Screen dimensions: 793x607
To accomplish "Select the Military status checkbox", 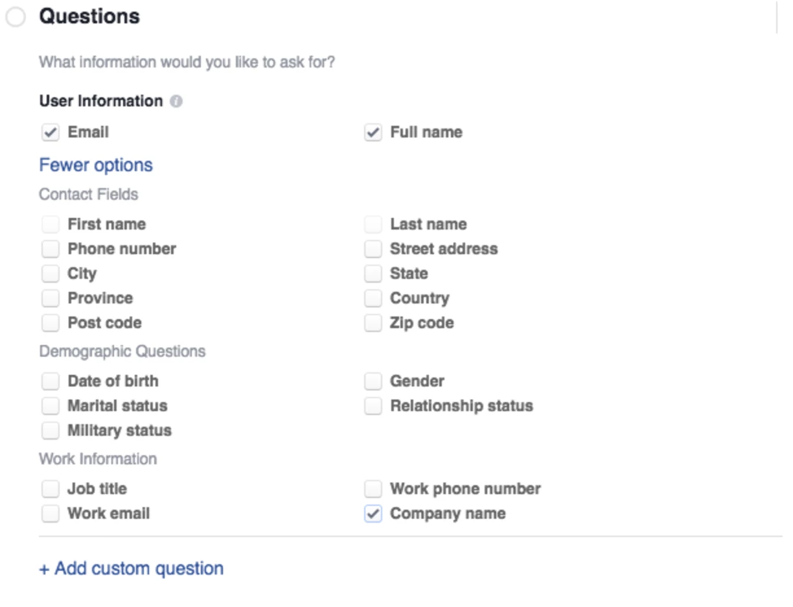I will [50, 431].
